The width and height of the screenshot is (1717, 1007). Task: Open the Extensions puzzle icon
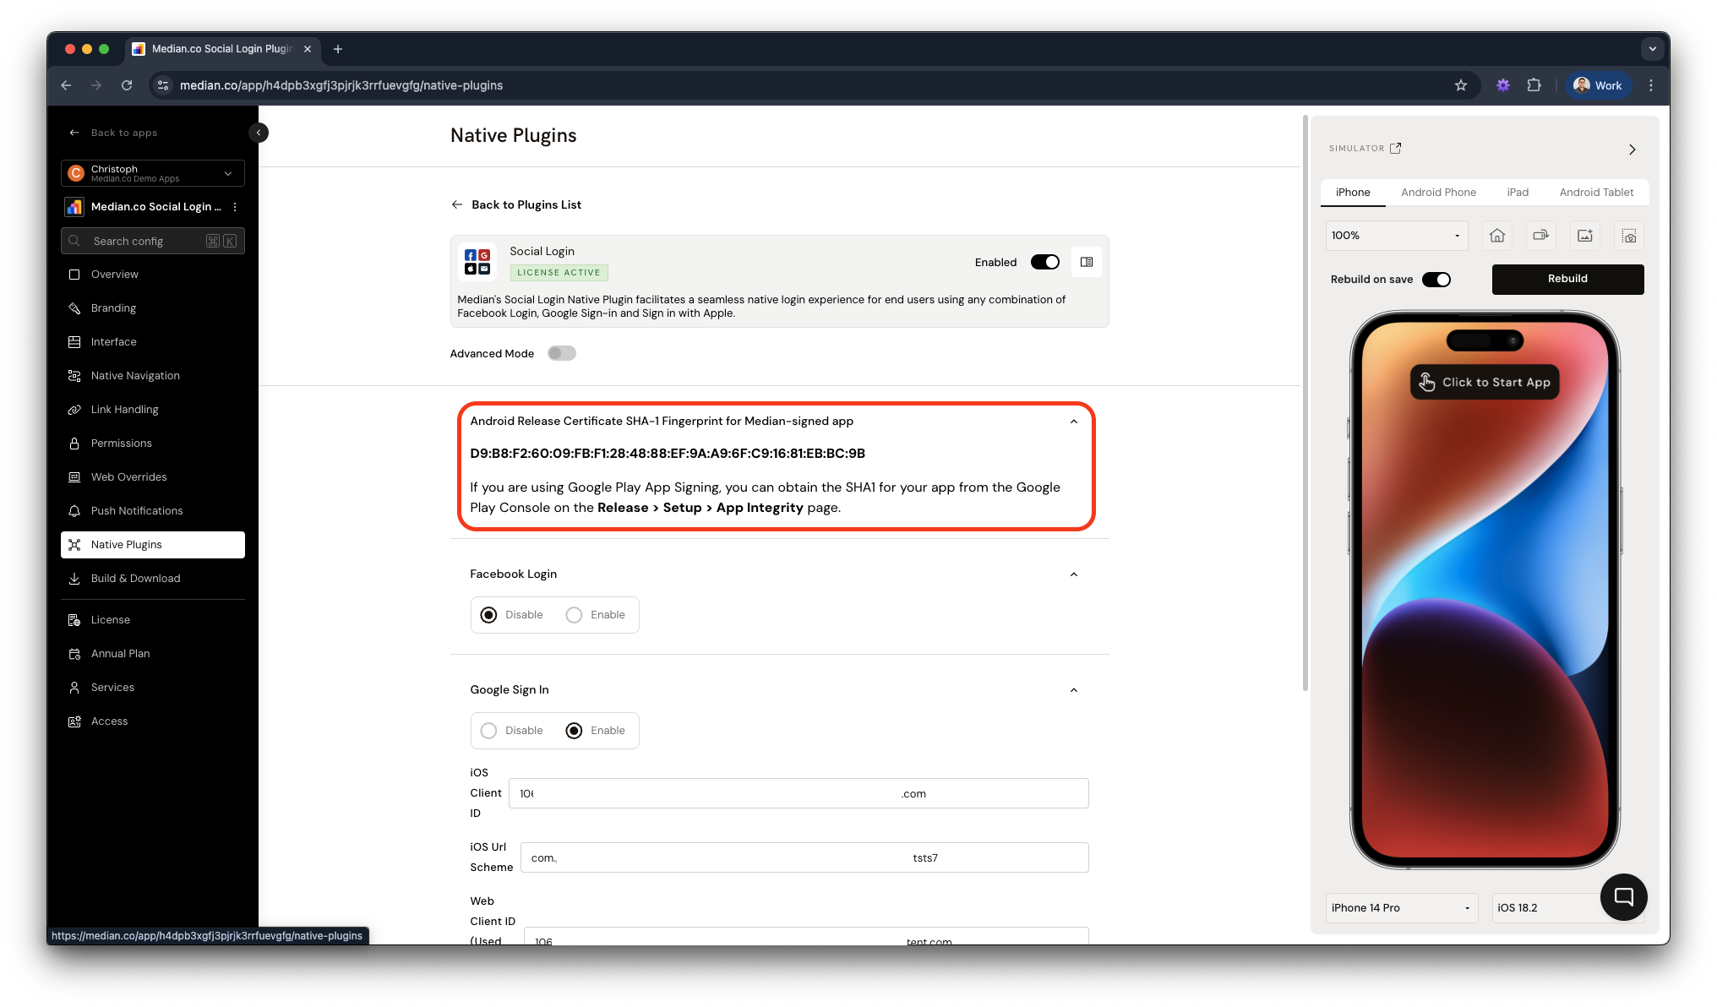(x=1534, y=85)
